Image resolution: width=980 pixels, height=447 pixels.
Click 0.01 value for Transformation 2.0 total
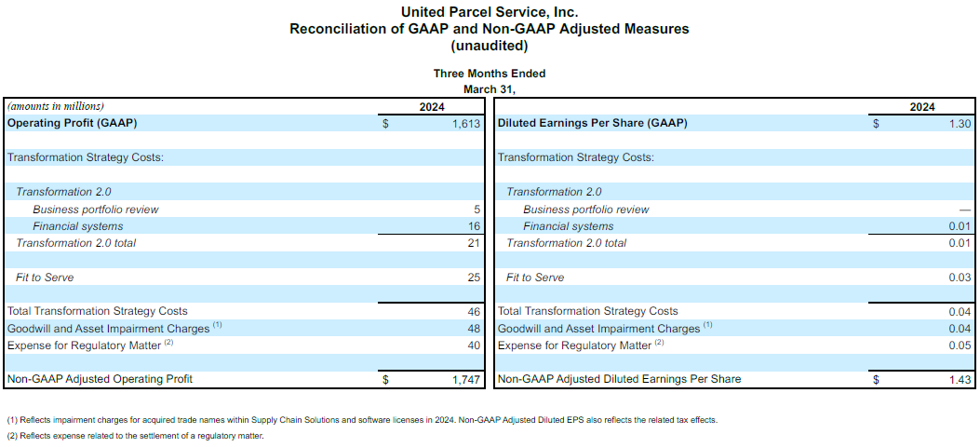(960, 243)
